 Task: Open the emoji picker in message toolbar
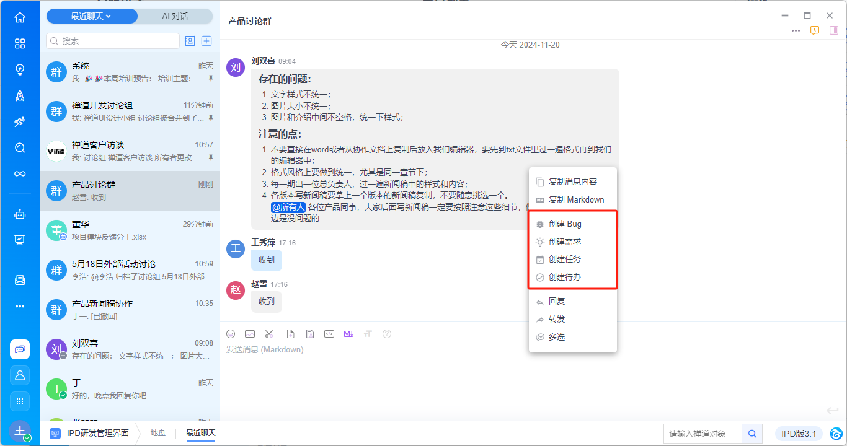pyautogui.click(x=231, y=334)
